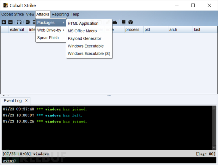Click the book help icon in toolbar

[124, 22]
